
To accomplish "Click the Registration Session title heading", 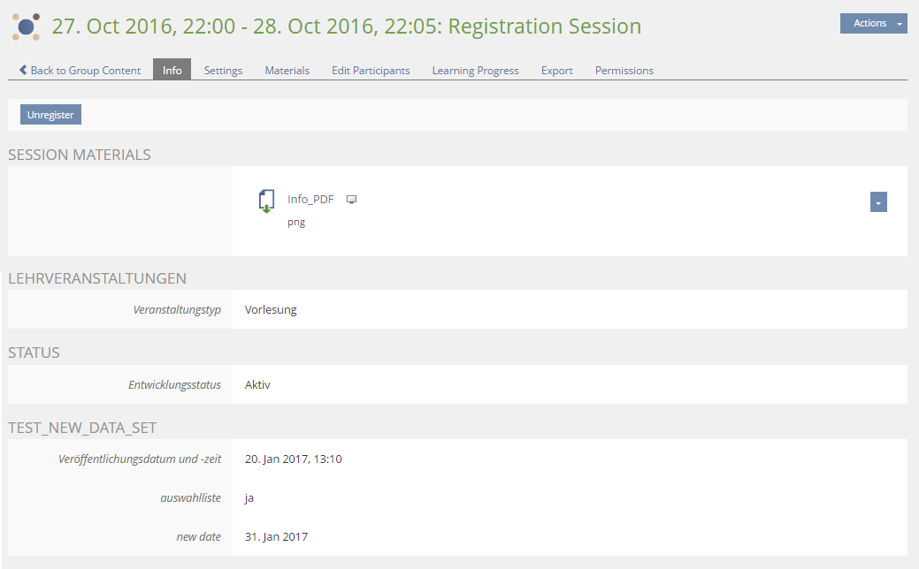I will point(347,27).
